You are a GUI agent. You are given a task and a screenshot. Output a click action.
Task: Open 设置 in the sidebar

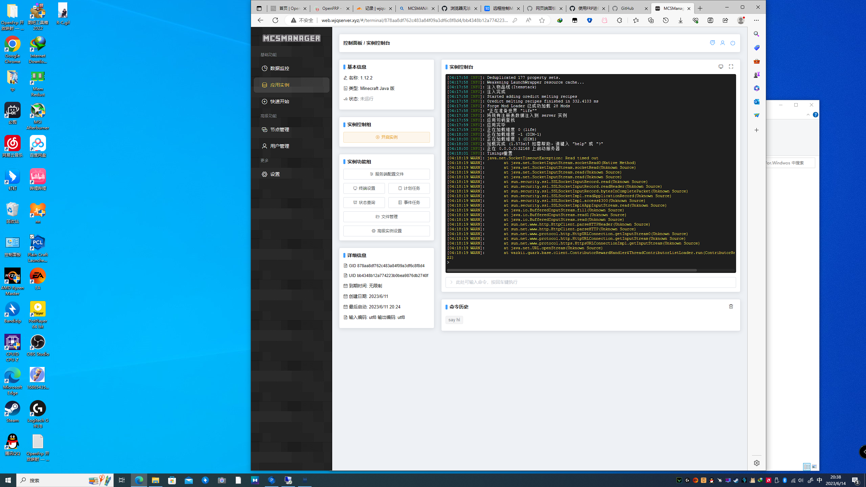tap(275, 174)
